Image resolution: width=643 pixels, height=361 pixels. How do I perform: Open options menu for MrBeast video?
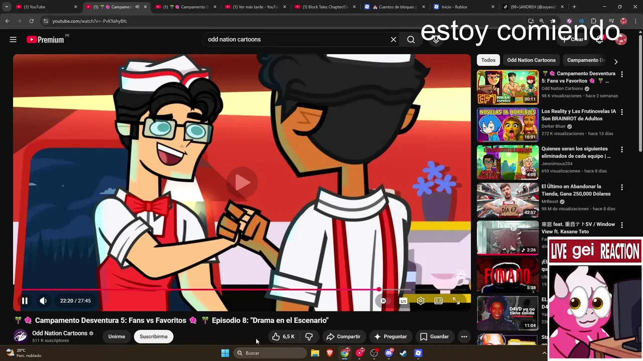pos(622,187)
